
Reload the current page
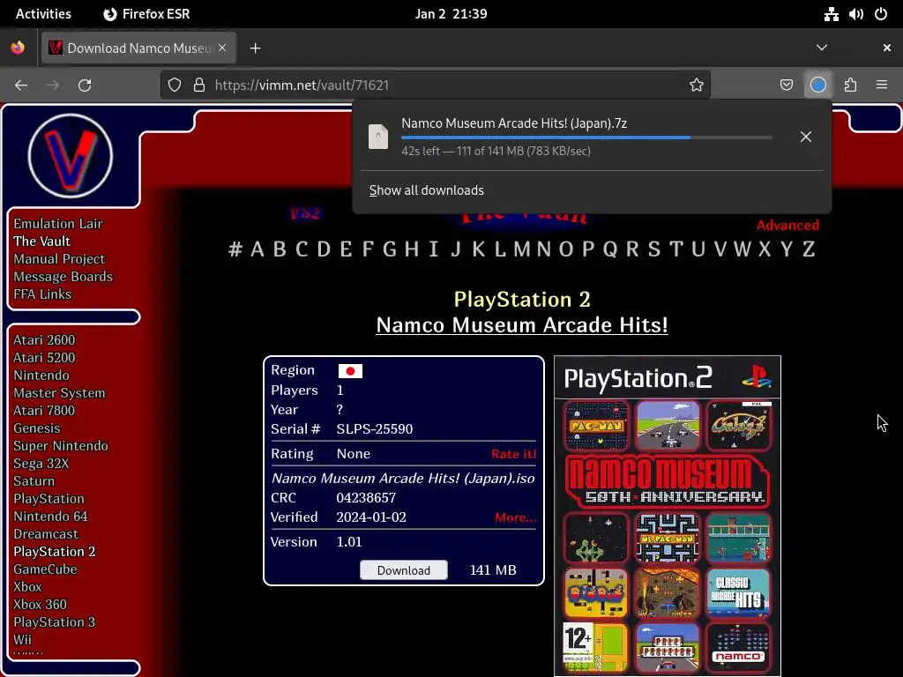[x=85, y=86]
